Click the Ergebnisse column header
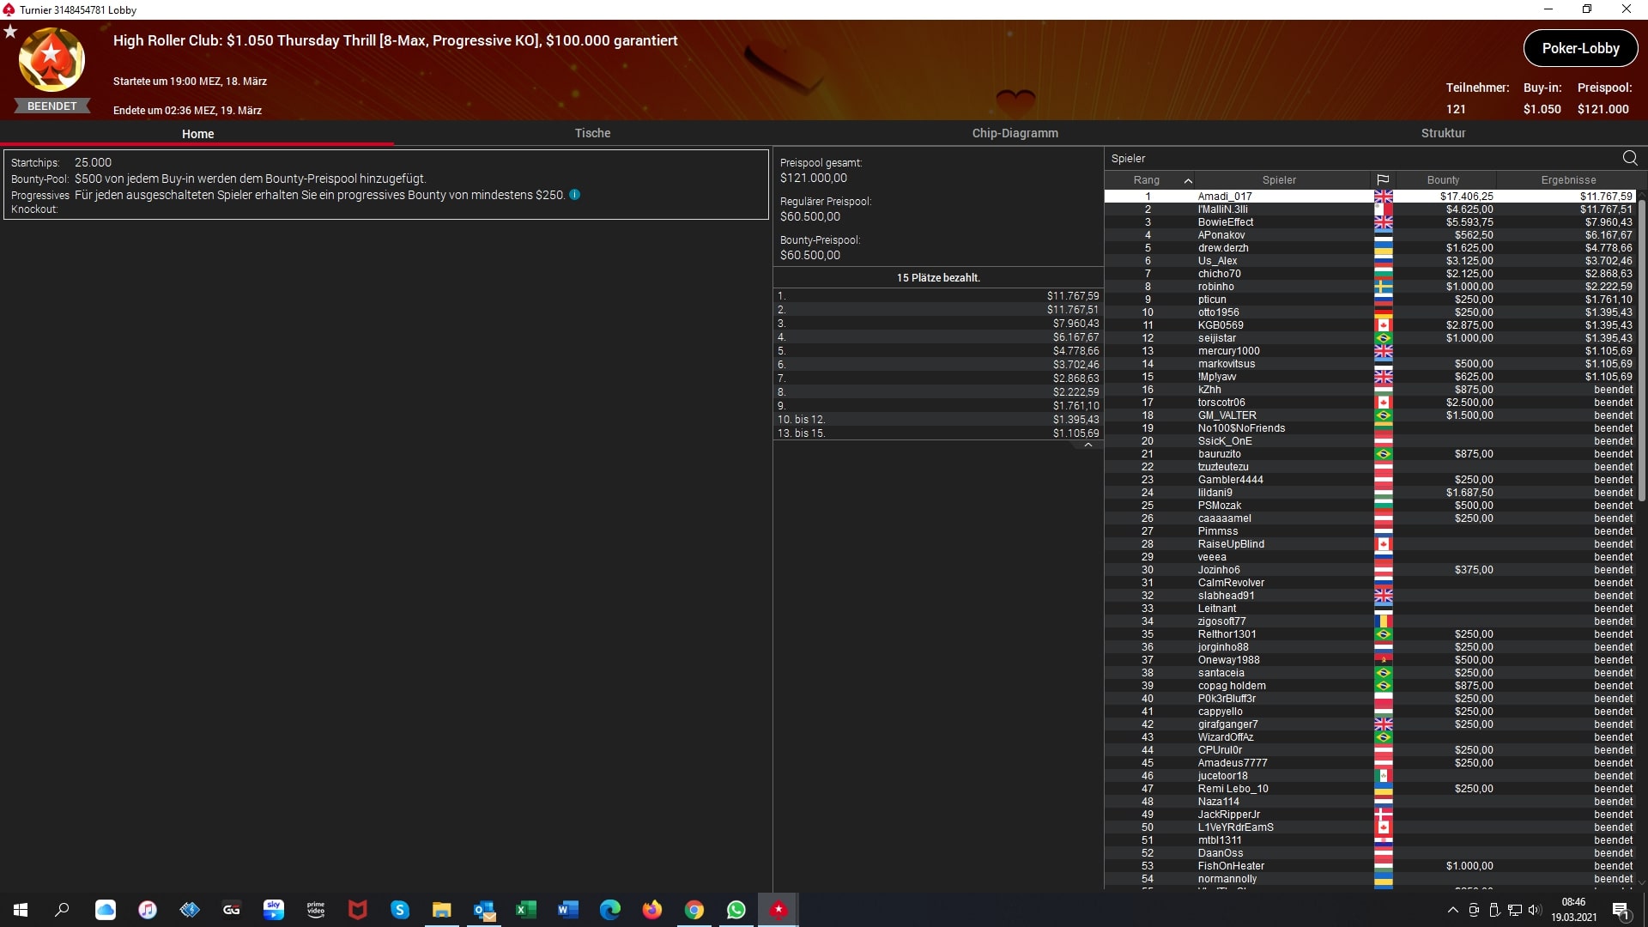Image resolution: width=1648 pixels, height=927 pixels. tap(1568, 180)
